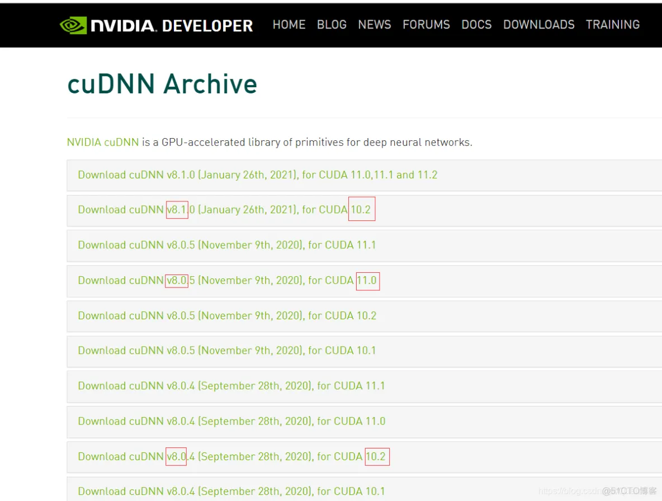This screenshot has width=662, height=501.
Task: Follow the NVIDIA cuDNN link
Action: [102, 142]
